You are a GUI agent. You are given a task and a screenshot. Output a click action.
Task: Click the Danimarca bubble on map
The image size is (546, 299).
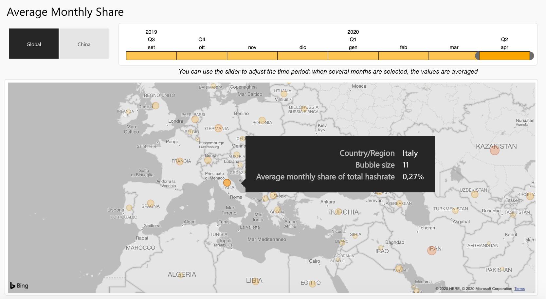213,86
